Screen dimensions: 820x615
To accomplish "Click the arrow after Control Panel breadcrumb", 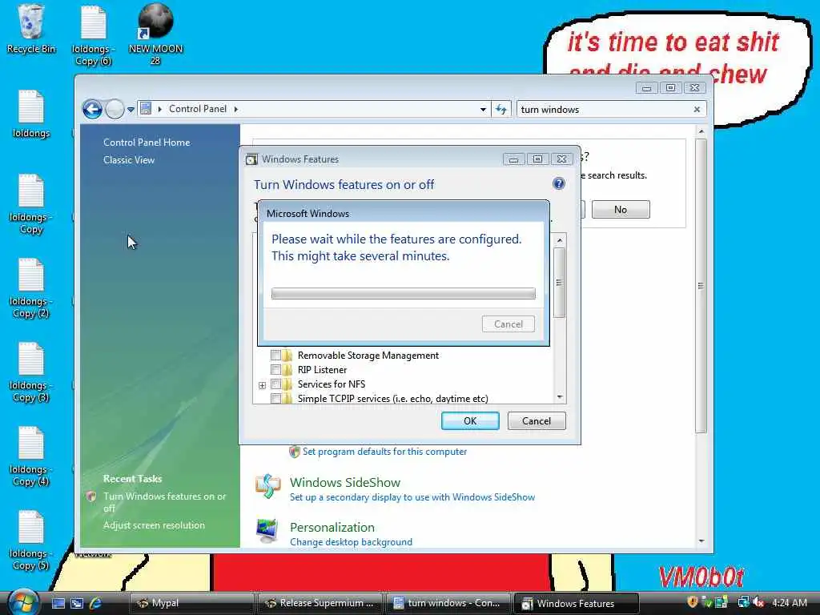I will pos(236,109).
